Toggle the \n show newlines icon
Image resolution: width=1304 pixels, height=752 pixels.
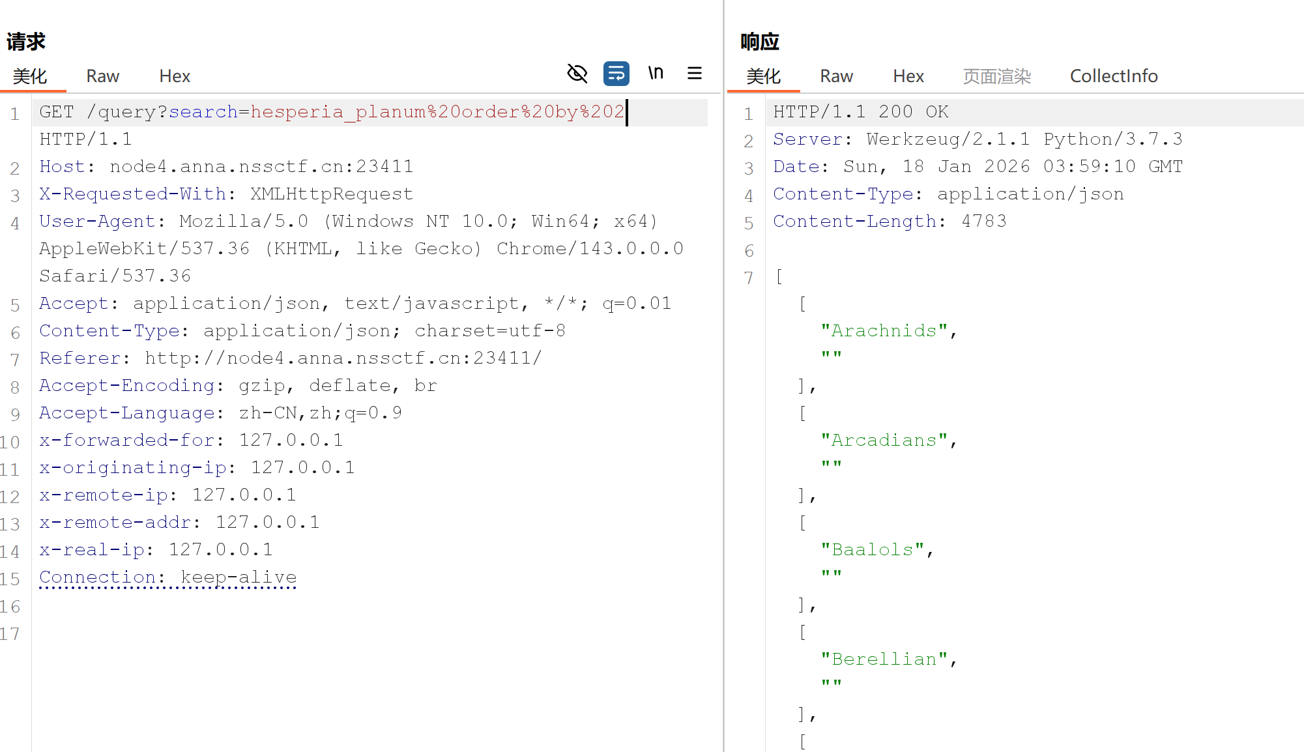pos(656,74)
